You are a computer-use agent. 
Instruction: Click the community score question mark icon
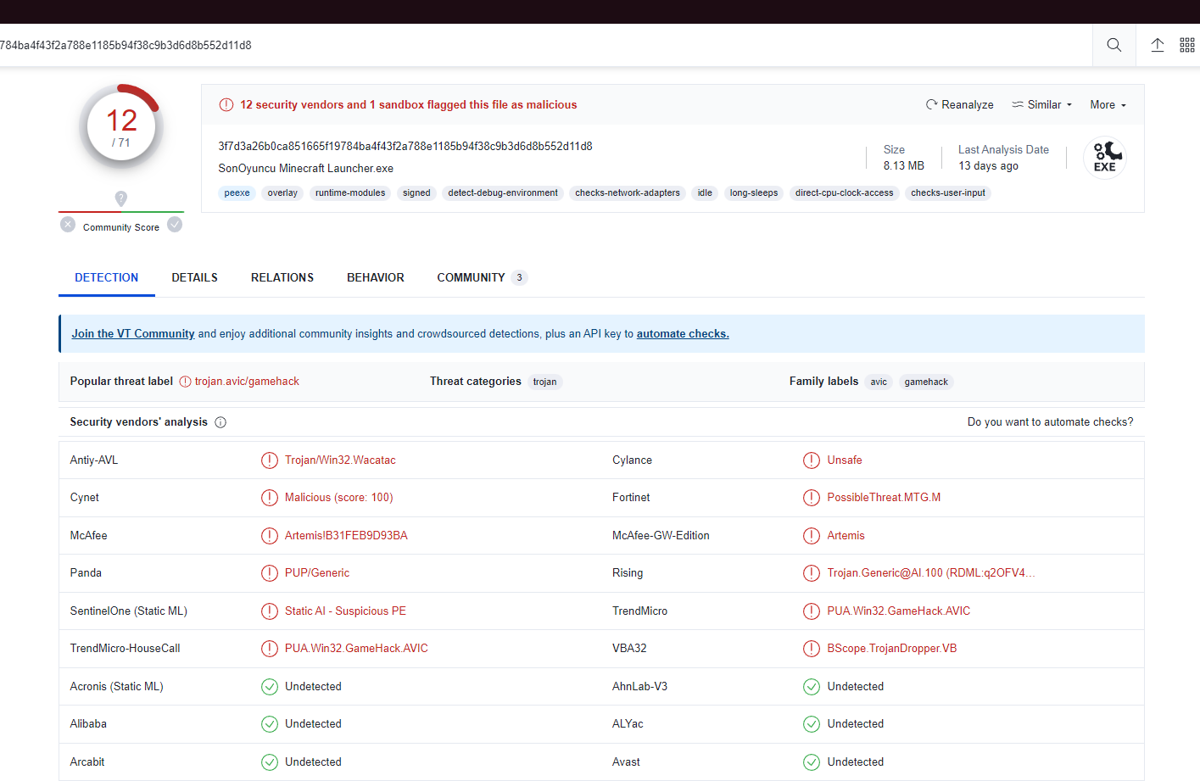[121, 198]
